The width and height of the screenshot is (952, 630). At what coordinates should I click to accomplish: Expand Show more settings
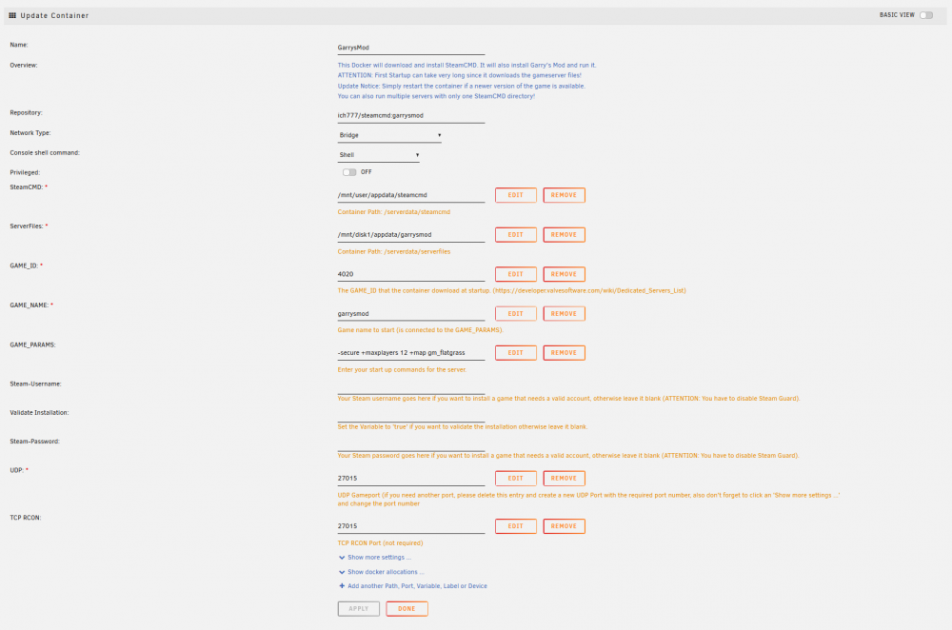379,557
